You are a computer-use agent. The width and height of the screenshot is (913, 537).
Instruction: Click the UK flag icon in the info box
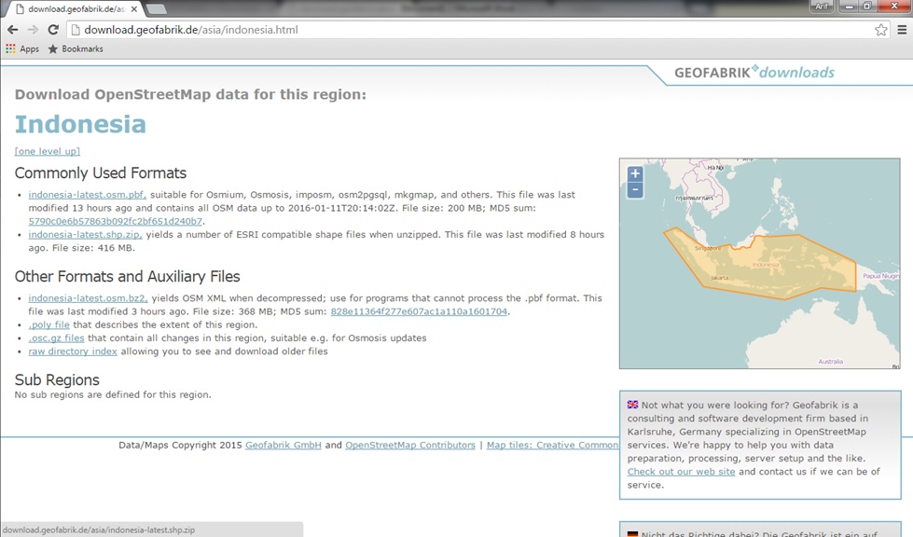click(632, 405)
